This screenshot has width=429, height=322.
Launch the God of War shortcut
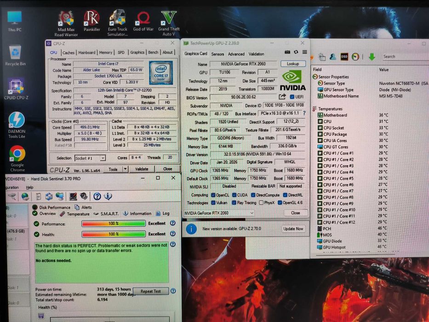click(143, 21)
